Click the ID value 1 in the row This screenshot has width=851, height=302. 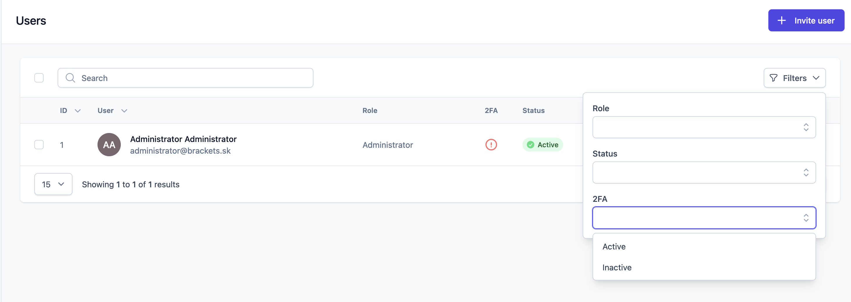click(62, 145)
